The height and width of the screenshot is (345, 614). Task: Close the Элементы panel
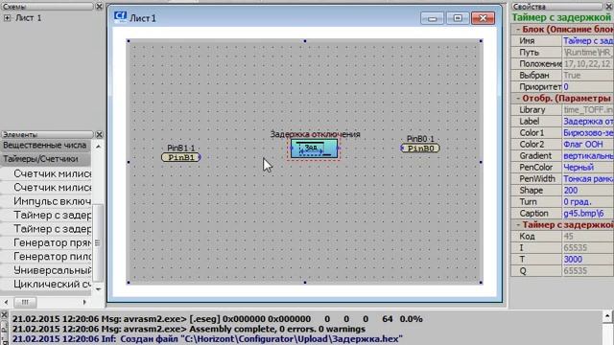click(99, 134)
